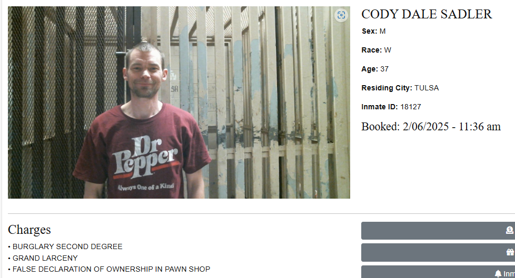Image resolution: width=515 pixels, height=278 pixels.
Task: Open the inmate booking photo
Action: point(179,102)
